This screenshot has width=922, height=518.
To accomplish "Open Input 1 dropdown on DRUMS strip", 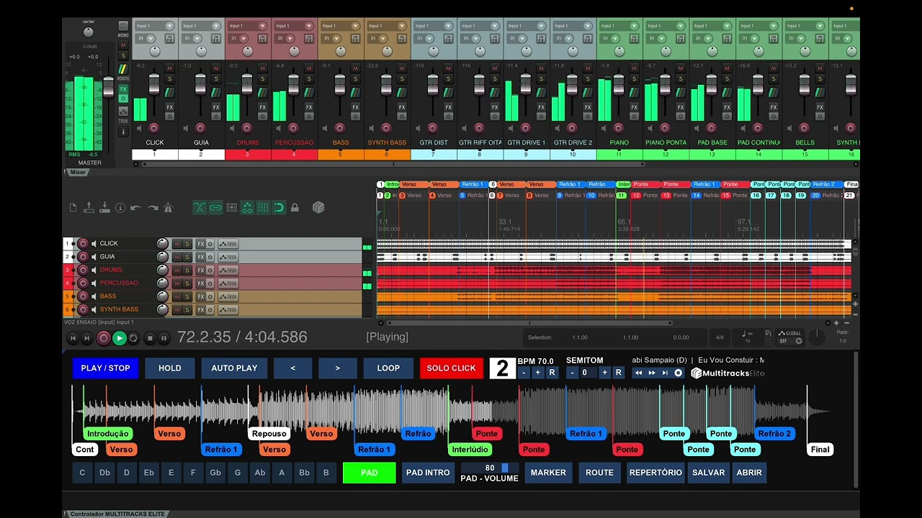I will point(248,26).
